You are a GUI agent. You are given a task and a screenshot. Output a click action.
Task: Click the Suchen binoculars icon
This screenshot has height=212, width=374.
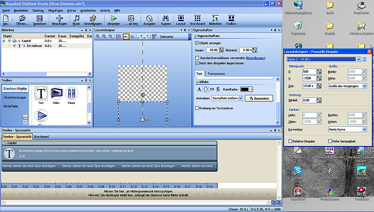pos(165,19)
